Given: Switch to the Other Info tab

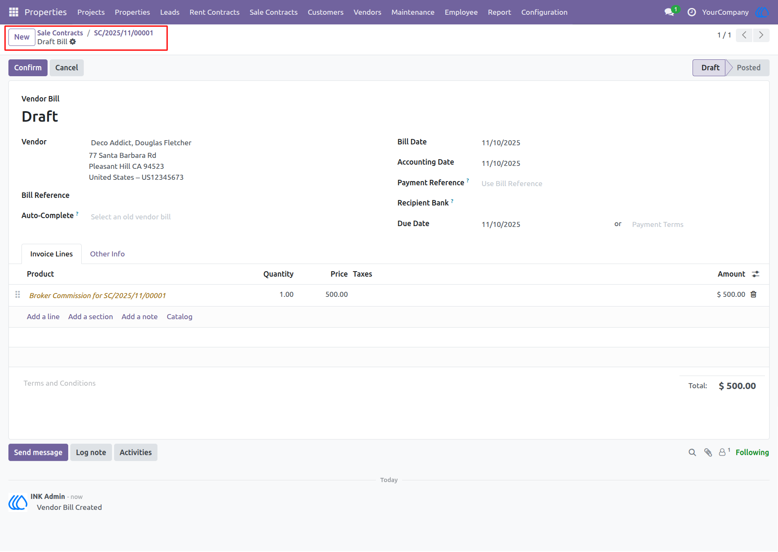Looking at the screenshot, I should [x=107, y=254].
